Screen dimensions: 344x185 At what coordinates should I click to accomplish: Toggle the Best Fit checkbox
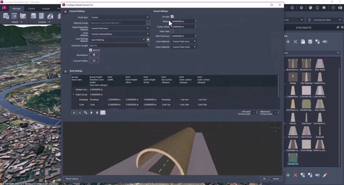pyautogui.click(x=91, y=50)
